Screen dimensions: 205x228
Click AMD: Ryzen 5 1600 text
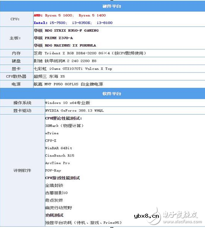coord(54,15)
